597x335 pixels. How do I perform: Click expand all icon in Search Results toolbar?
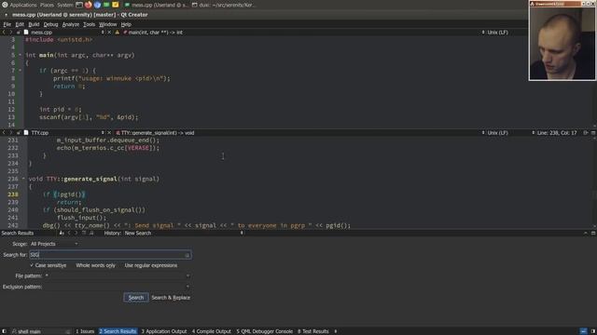click(84, 233)
